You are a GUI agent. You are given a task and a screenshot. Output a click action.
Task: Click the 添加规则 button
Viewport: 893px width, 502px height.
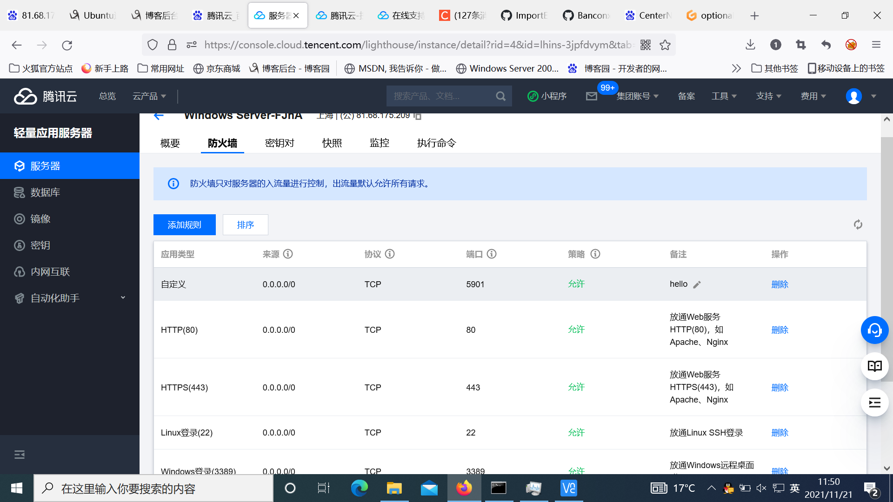click(x=184, y=225)
